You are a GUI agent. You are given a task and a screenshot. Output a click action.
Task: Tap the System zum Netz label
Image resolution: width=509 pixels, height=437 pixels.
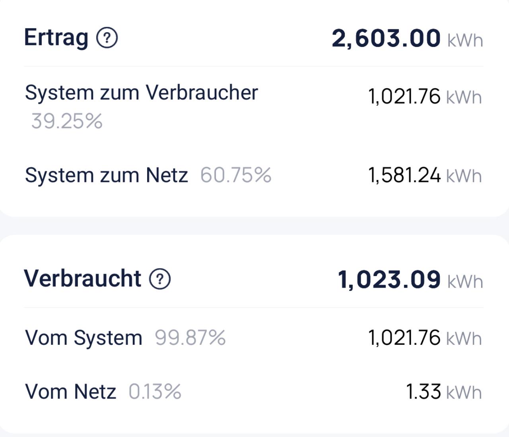106,175
